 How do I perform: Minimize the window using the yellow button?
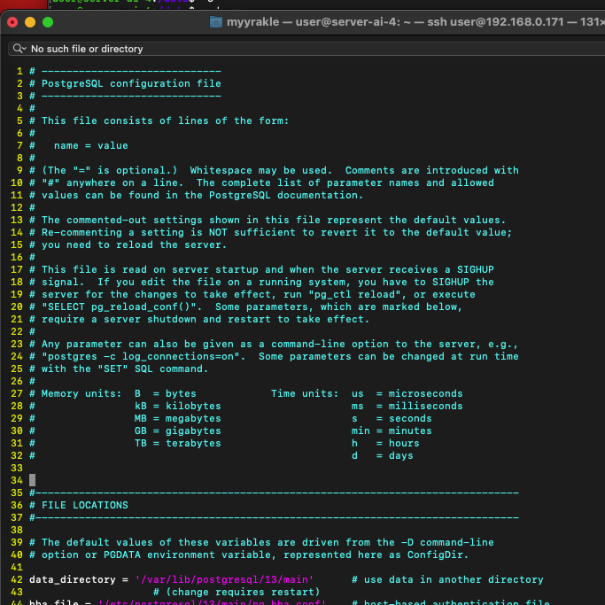33,20
